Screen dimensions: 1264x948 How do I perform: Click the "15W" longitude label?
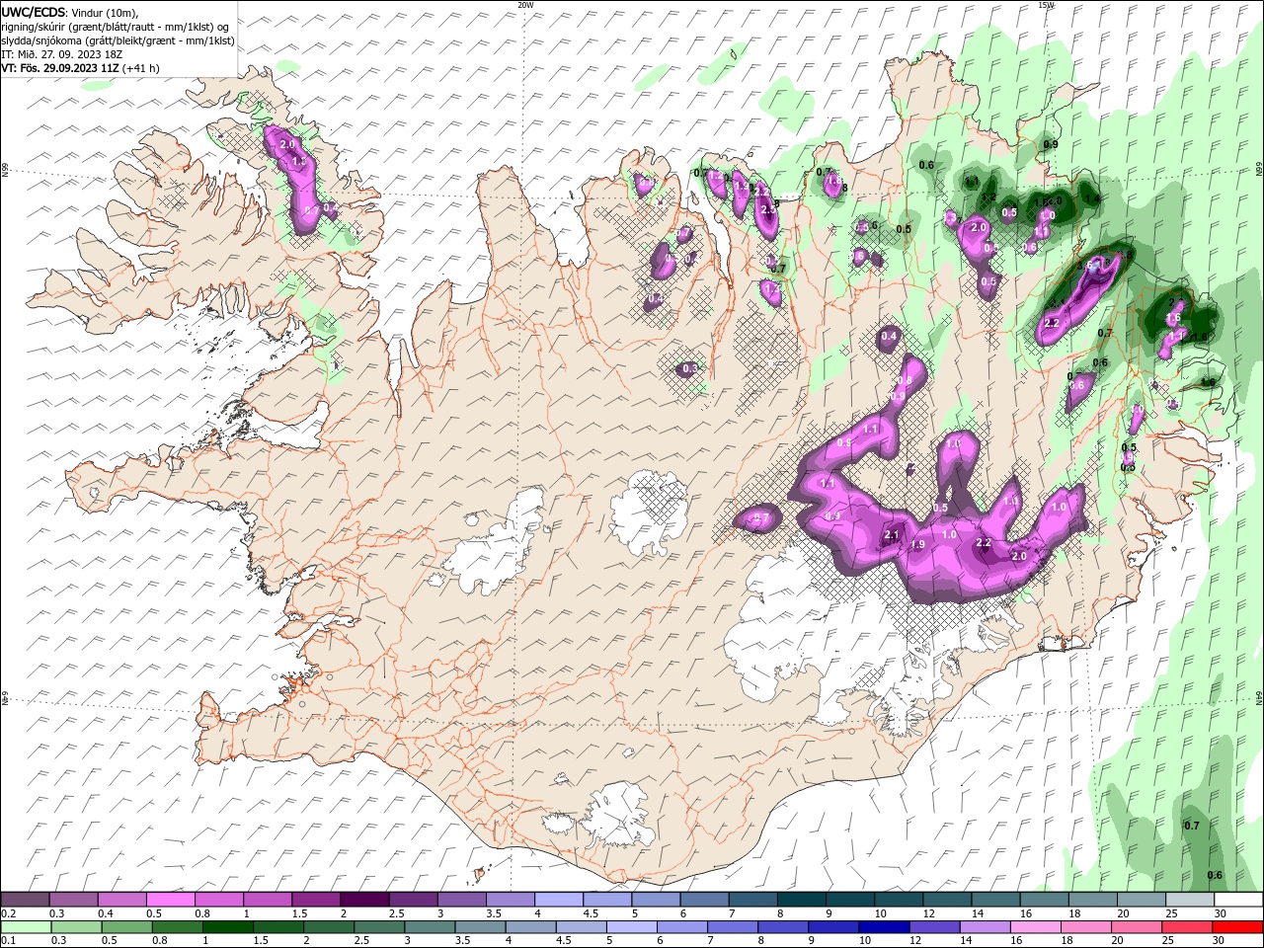pyautogui.click(x=1047, y=5)
